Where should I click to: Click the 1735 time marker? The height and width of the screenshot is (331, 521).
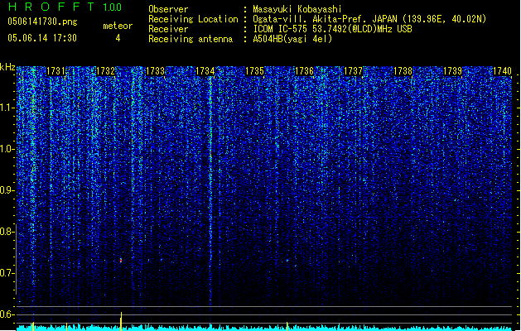point(254,71)
